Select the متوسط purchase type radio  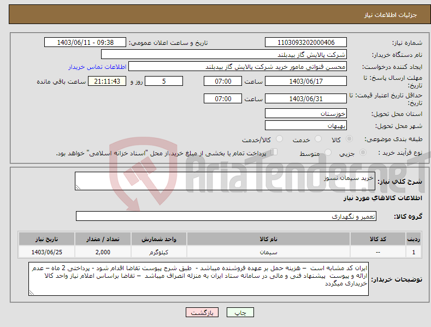328,153
